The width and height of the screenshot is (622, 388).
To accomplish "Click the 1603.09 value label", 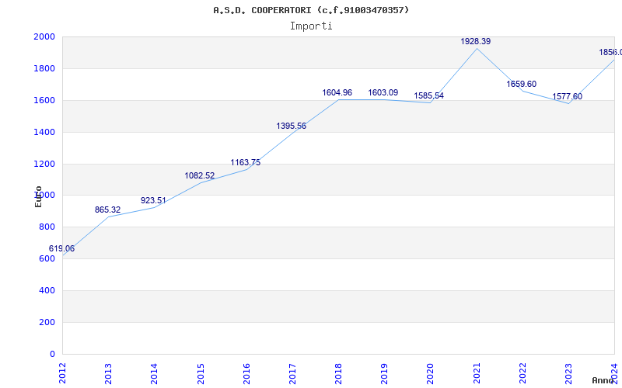I will point(383,92).
